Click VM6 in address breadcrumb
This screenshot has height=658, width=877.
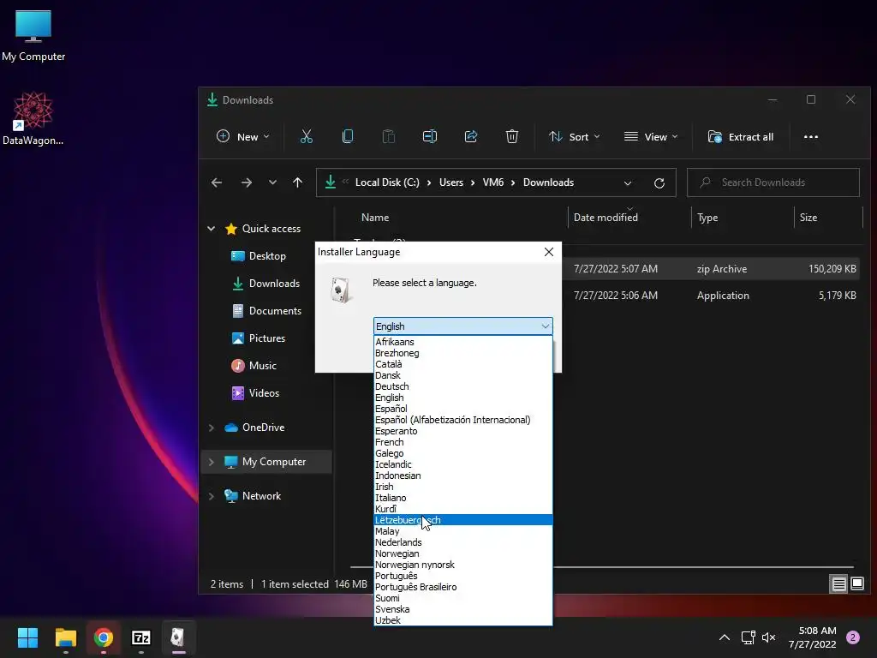point(492,182)
